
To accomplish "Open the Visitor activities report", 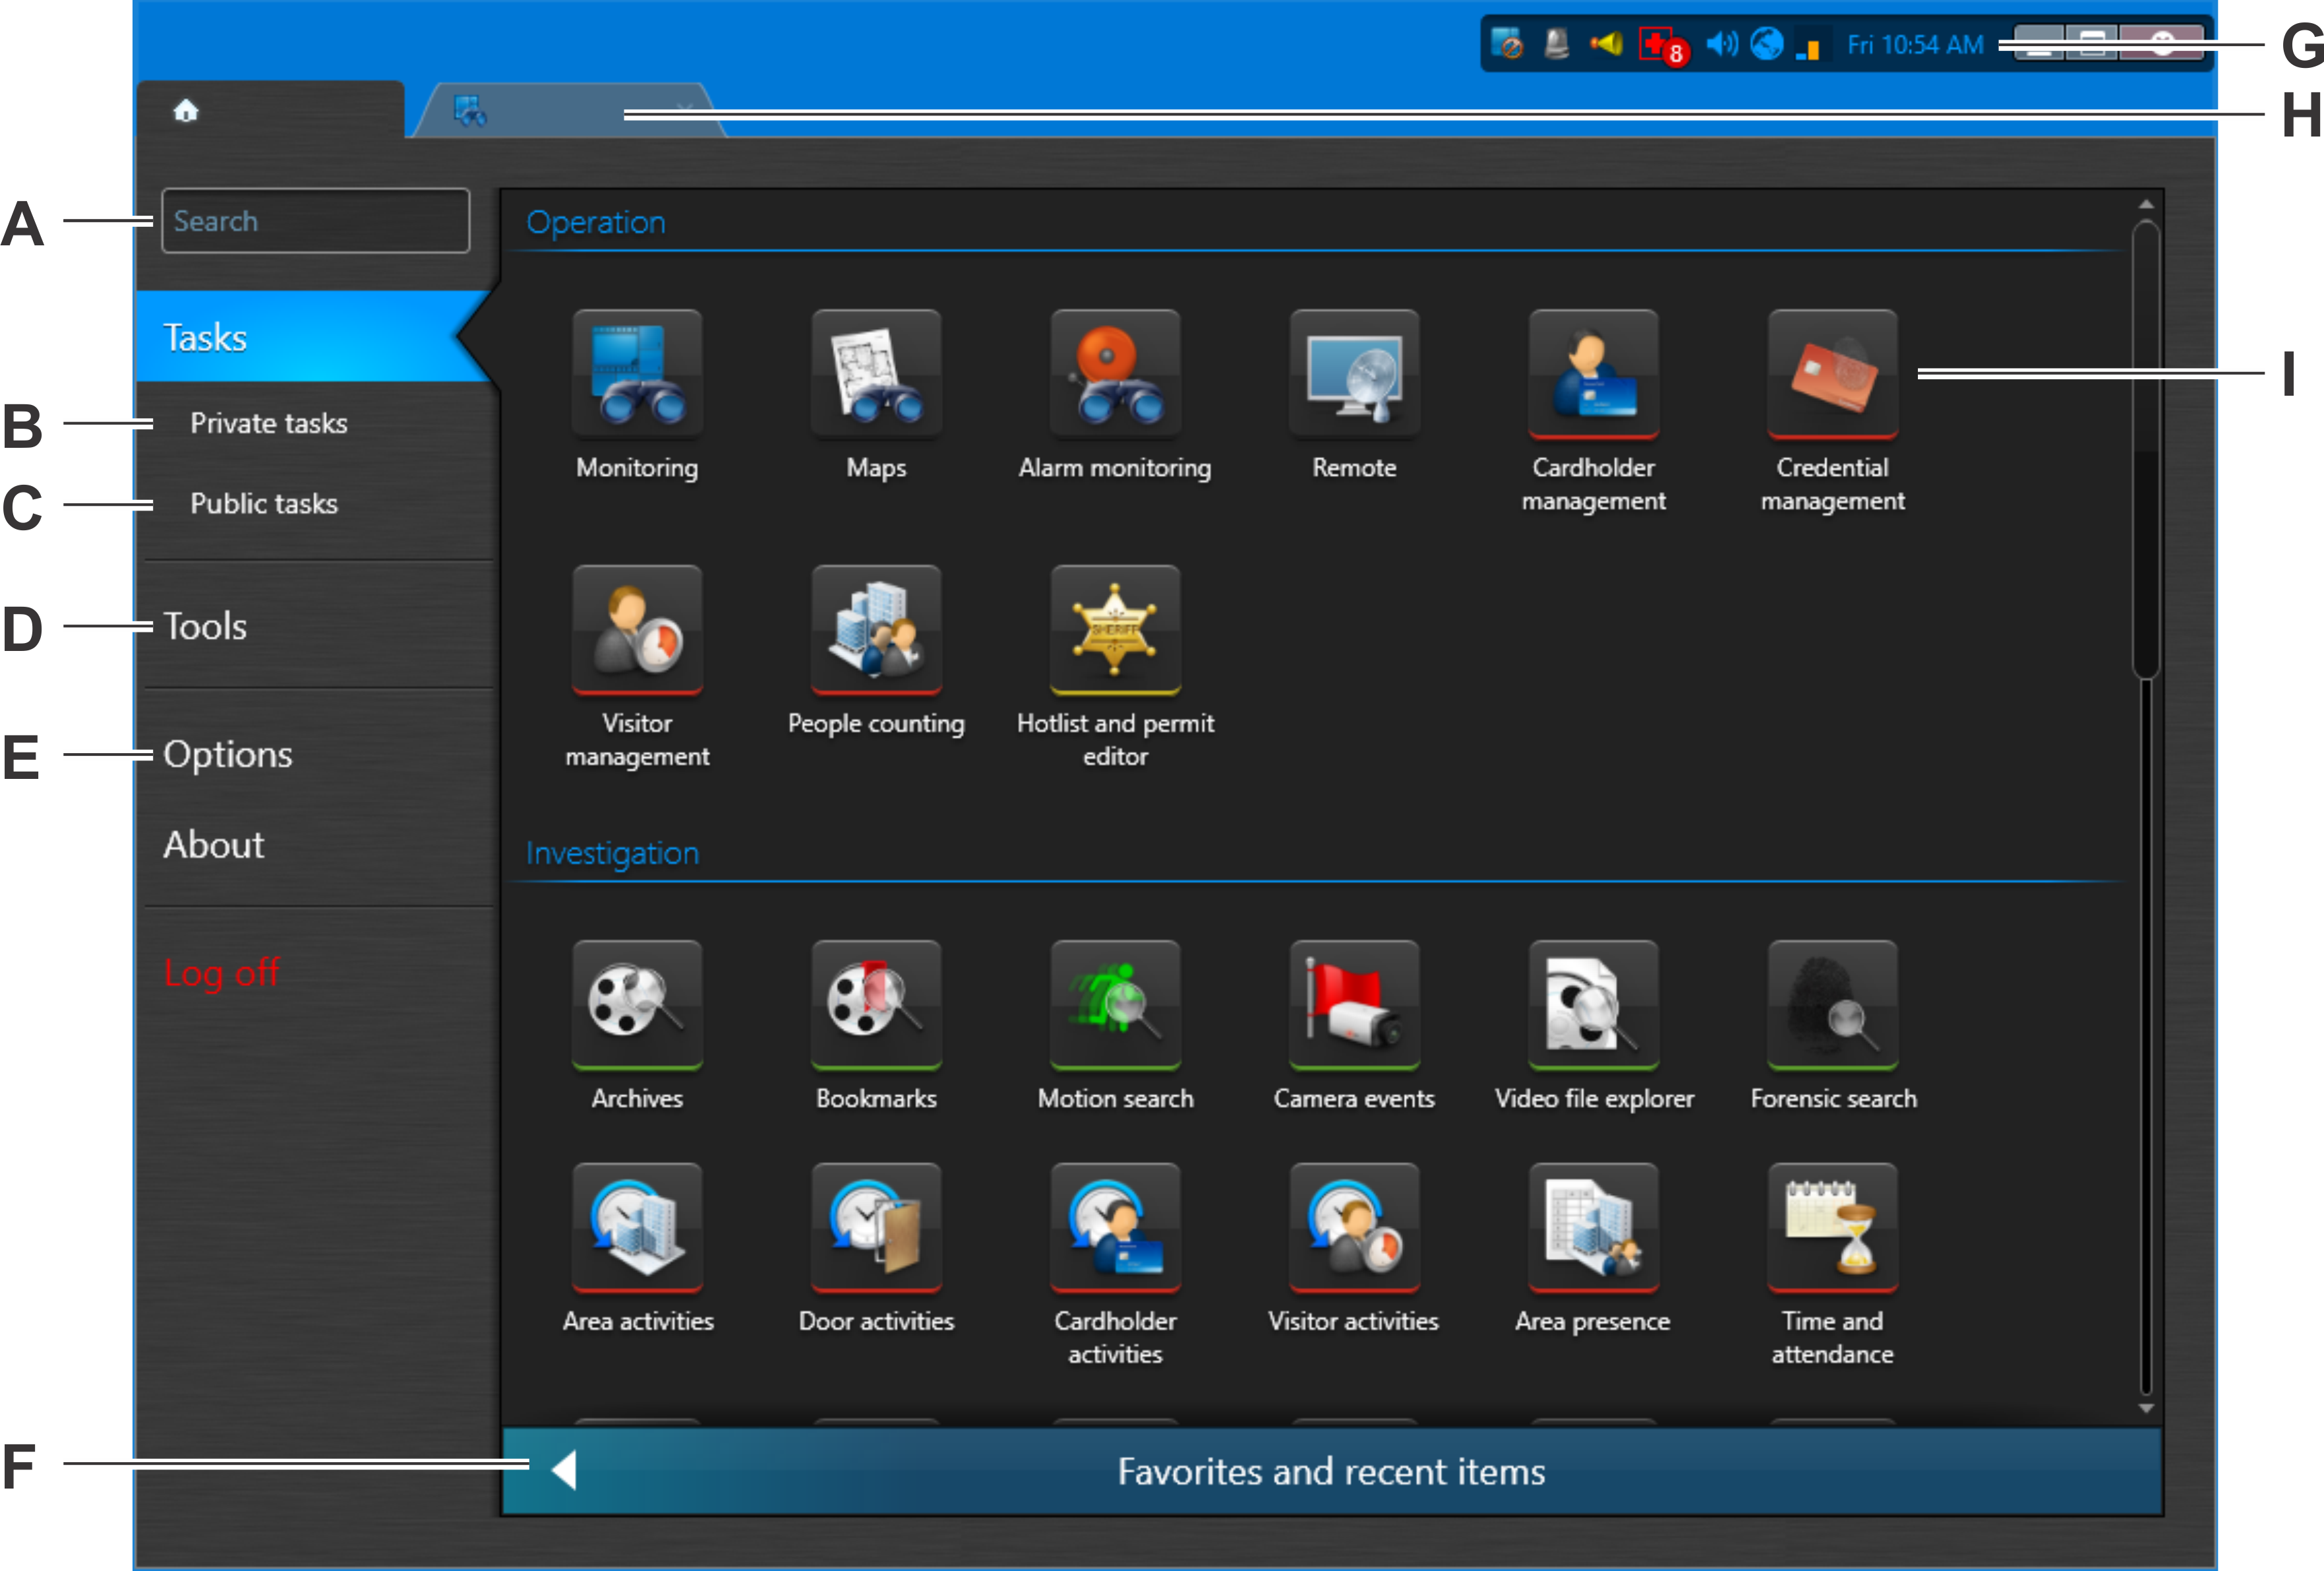I will [x=1354, y=1228].
